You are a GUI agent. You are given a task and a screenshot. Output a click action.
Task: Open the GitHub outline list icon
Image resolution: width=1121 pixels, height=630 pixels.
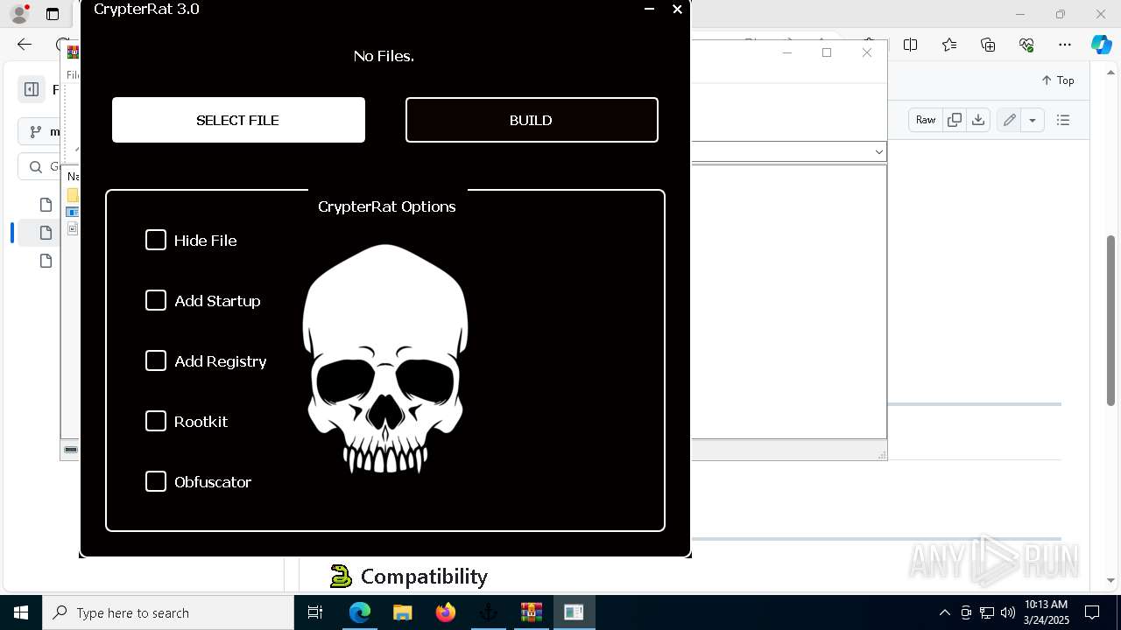pyautogui.click(x=1063, y=120)
